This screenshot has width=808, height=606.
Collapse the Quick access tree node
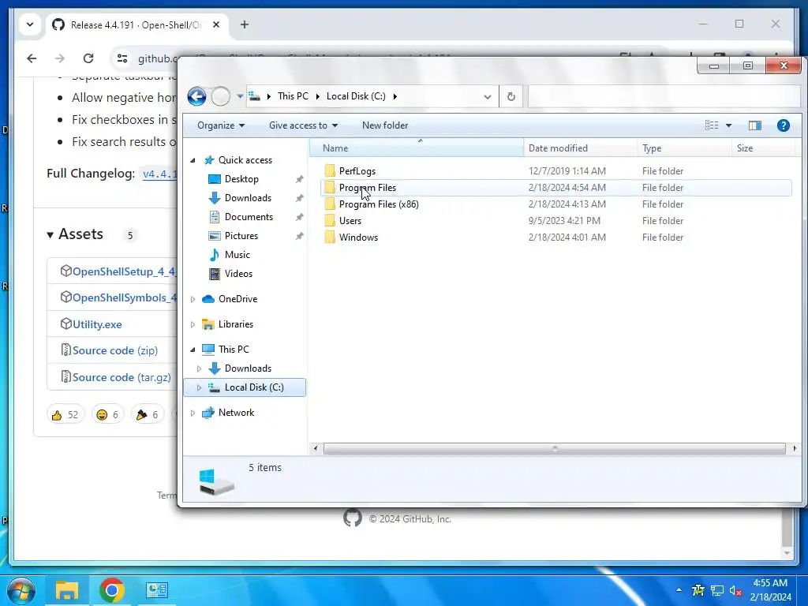click(x=193, y=160)
